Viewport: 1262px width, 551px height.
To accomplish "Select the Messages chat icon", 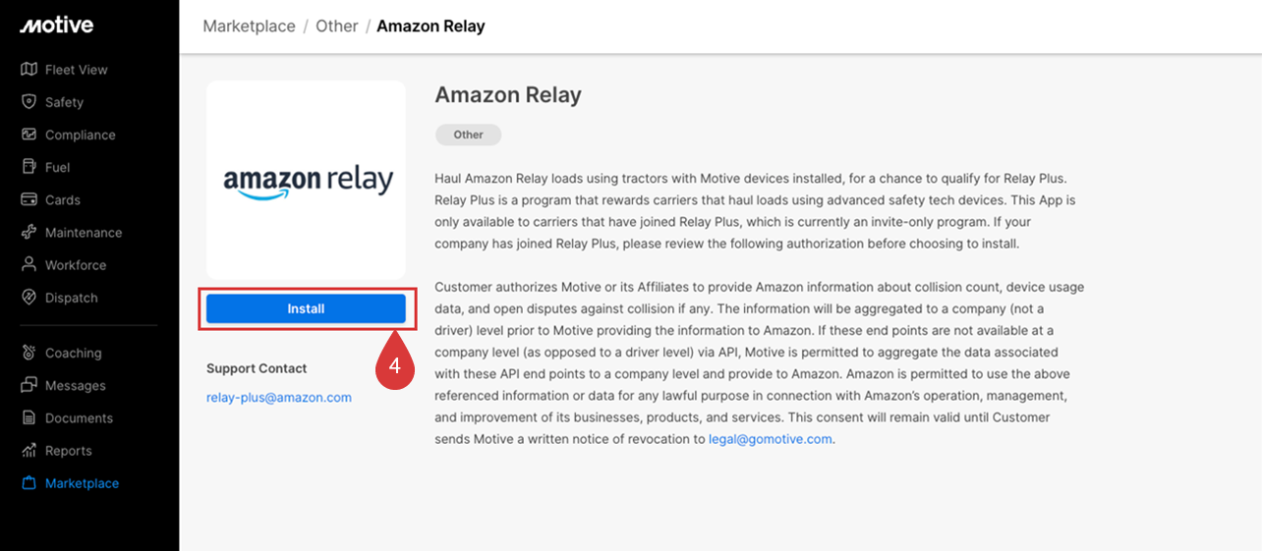I will point(29,385).
